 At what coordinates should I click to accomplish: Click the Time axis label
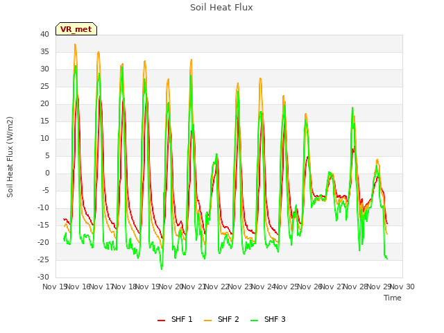(393, 298)
